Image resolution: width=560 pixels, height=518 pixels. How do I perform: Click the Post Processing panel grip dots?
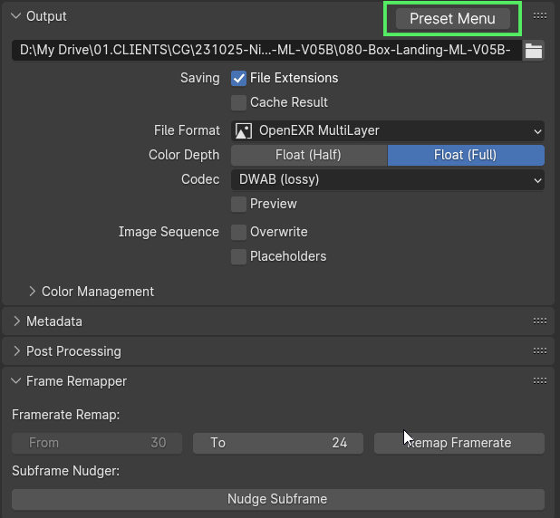[x=540, y=351]
